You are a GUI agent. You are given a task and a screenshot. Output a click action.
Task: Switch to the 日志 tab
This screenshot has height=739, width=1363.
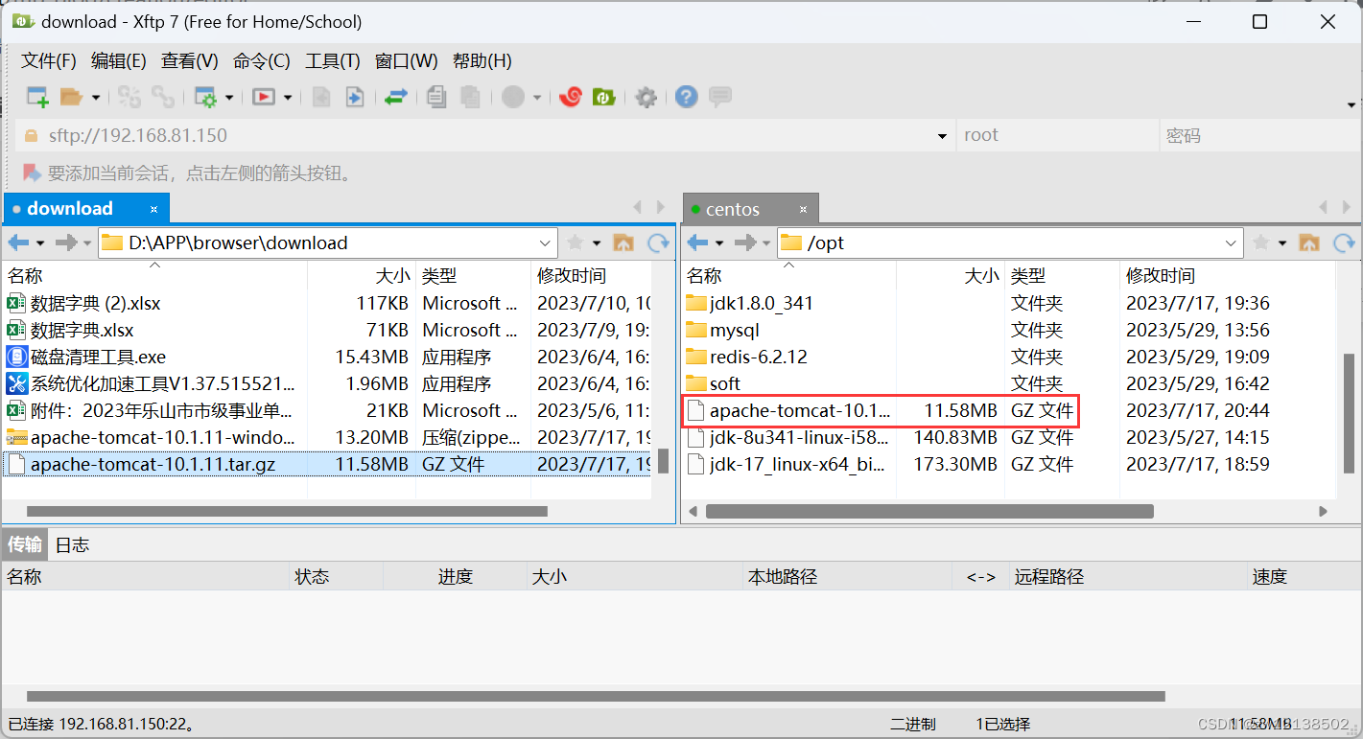point(71,544)
